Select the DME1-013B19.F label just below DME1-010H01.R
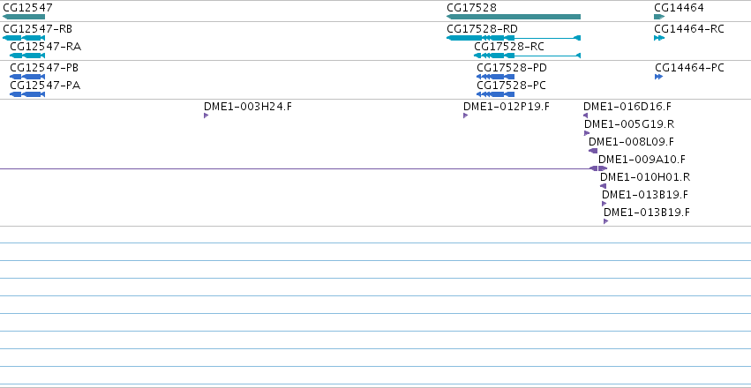751x388 pixels. pyautogui.click(x=645, y=195)
